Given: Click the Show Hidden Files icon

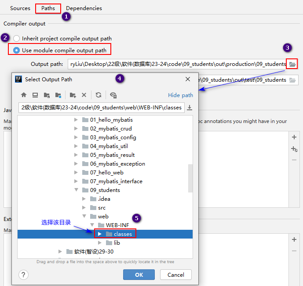Looking at the screenshot, I should [113, 95].
